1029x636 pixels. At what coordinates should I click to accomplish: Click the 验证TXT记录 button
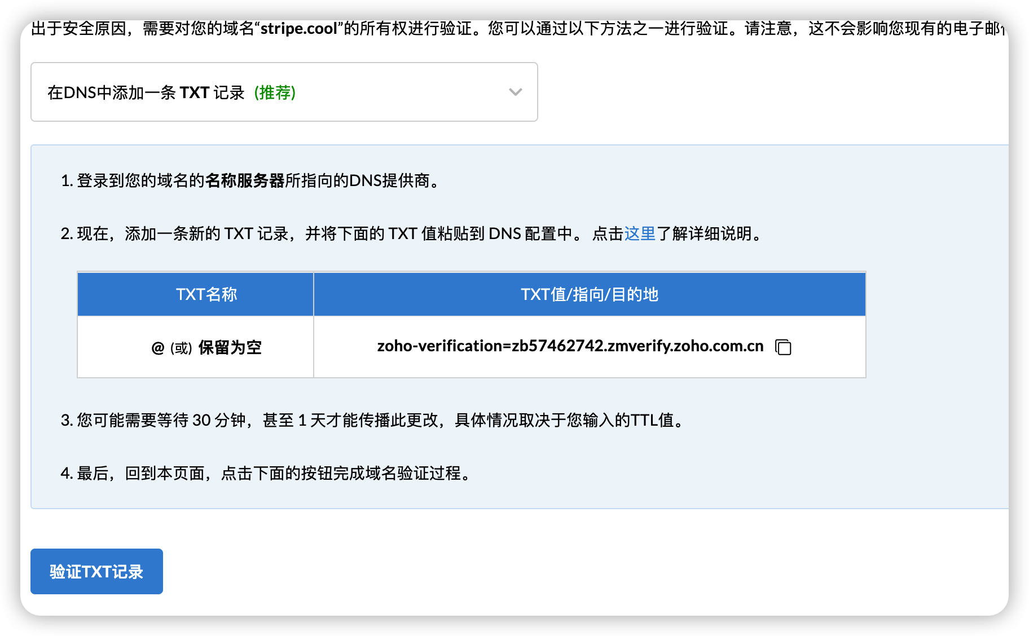coord(96,571)
